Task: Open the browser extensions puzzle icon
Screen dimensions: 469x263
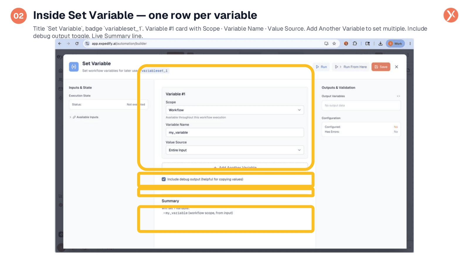Action: point(355,44)
